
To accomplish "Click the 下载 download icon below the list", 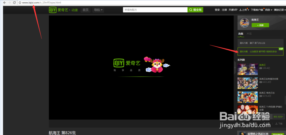I will (x=279, y=124).
